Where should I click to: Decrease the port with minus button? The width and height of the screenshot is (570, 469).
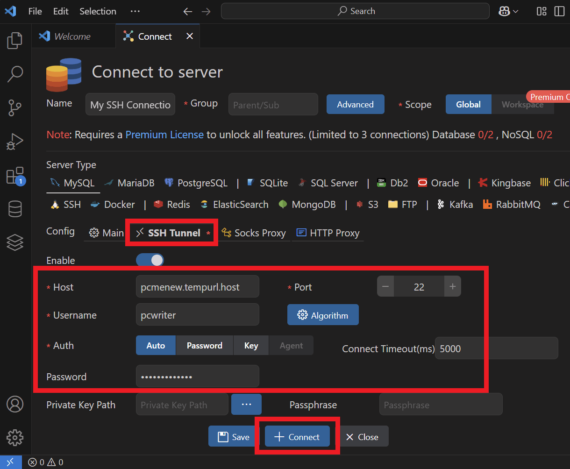point(385,286)
